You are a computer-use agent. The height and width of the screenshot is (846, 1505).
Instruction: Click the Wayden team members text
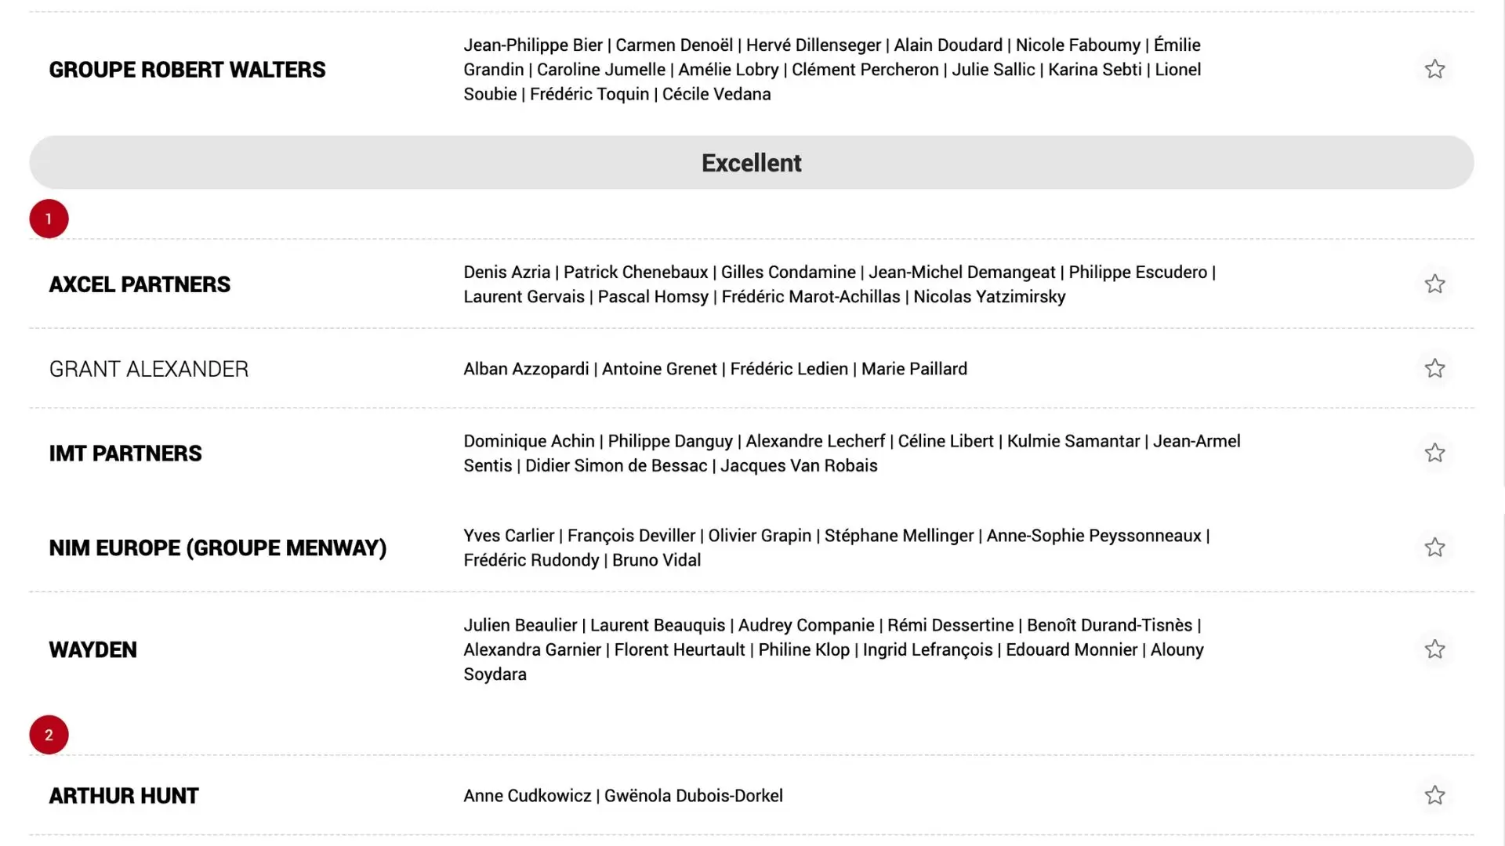tap(832, 649)
